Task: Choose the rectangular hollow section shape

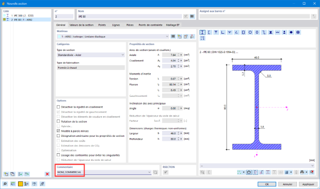Action: [x=243, y=32]
